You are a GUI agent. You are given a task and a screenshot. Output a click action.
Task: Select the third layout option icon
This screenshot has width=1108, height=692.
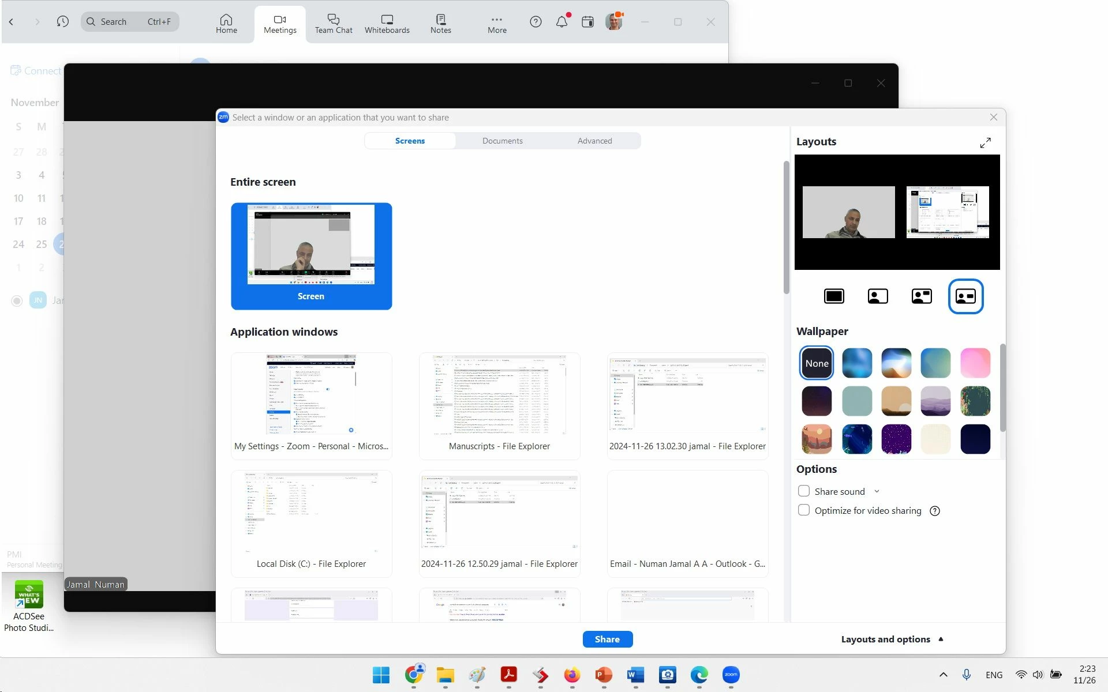coord(922,296)
